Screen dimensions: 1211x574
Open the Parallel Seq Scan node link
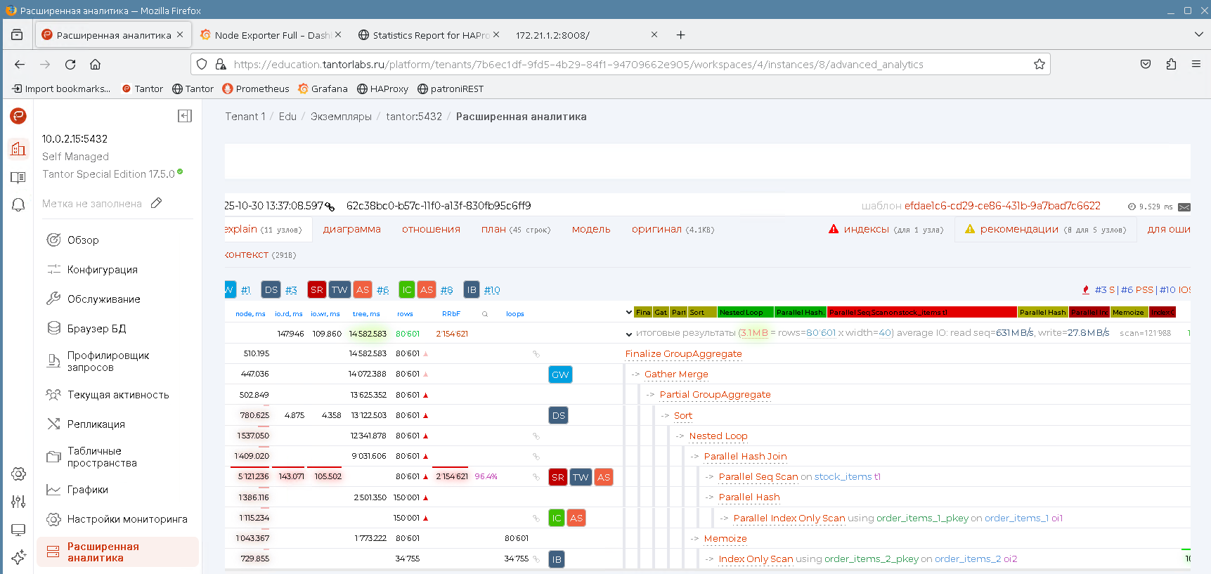tap(758, 476)
